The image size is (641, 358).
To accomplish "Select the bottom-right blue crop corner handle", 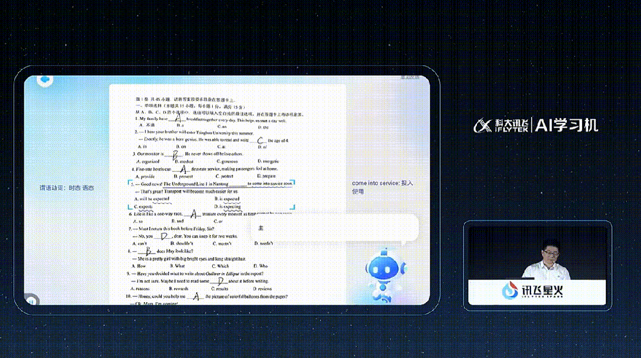I will (x=292, y=209).
